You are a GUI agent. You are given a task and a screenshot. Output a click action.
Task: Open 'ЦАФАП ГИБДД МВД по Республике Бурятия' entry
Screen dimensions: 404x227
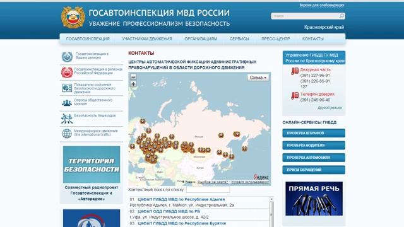point(182,223)
